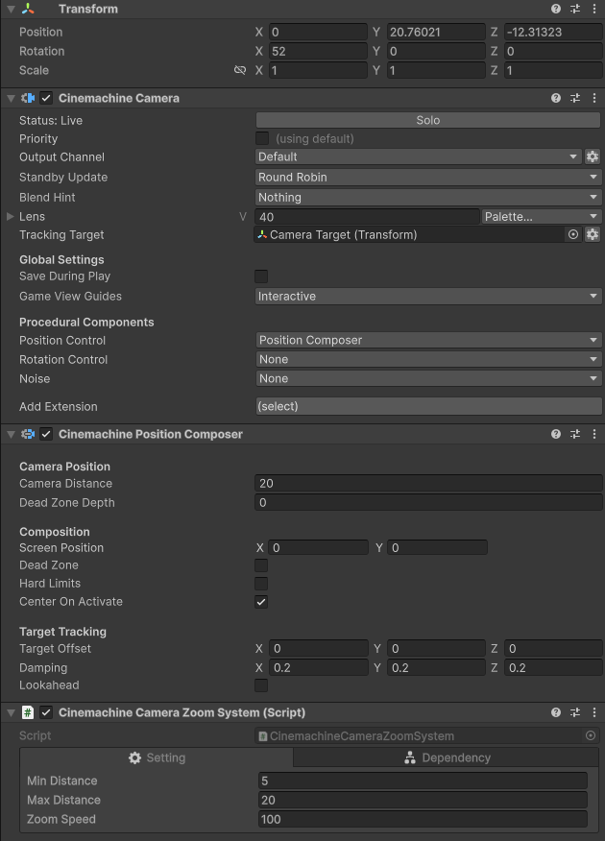The image size is (605, 841).
Task: Click the Target Offset Z field
Action: coord(553,648)
